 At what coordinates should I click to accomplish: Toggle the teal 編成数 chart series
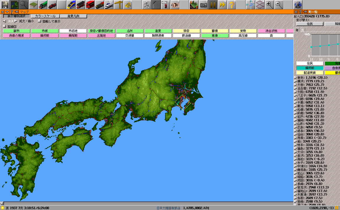click(310, 68)
